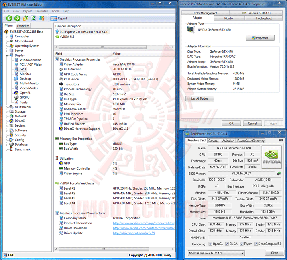Click the Up one level toolbar icon

(26, 18)
